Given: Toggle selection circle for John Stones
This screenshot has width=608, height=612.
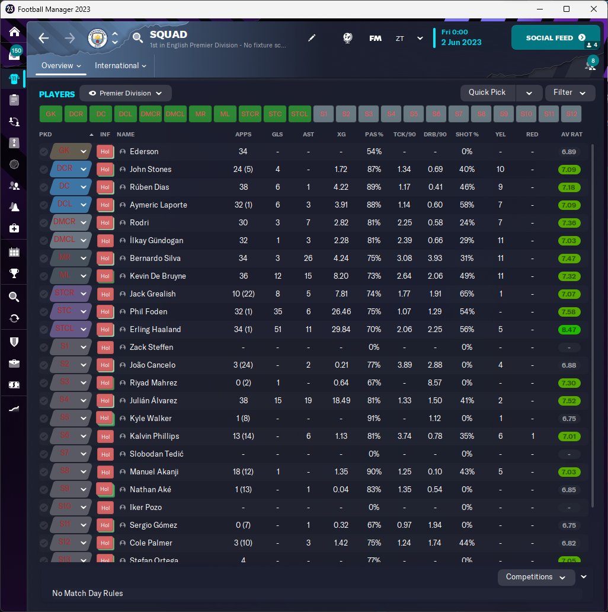Looking at the screenshot, I should click(x=44, y=170).
